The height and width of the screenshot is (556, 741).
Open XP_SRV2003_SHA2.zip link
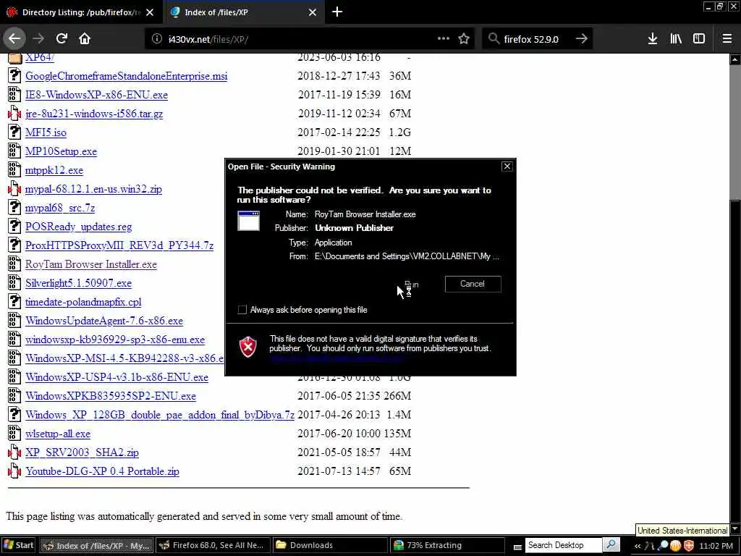[82, 453]
